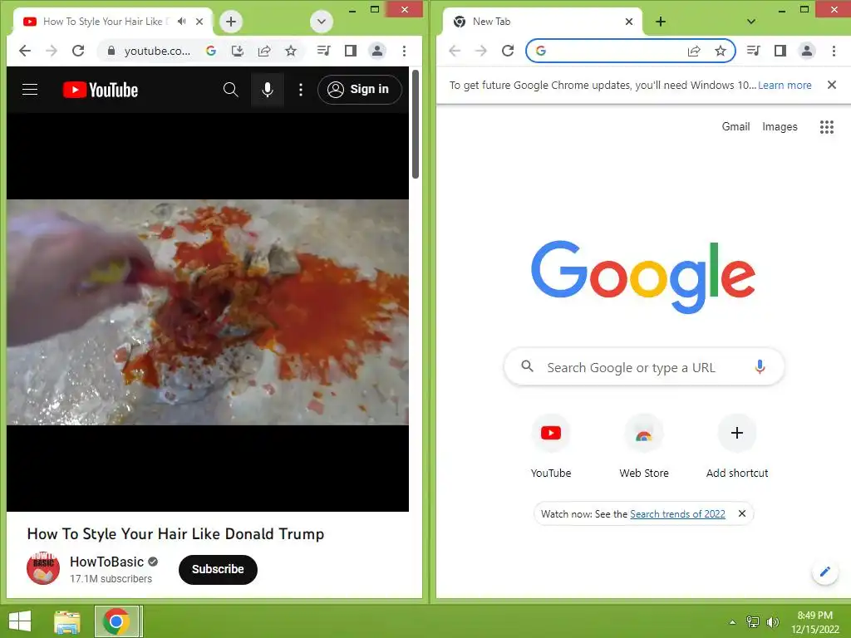Open a new tab in YouTube window
851x638 pixels.
(x=231, y=22)
